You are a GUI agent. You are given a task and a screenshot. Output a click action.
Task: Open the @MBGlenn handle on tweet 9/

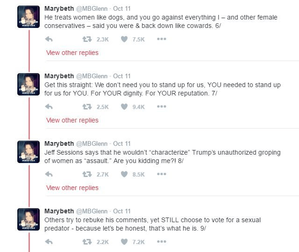pos(92,211)
